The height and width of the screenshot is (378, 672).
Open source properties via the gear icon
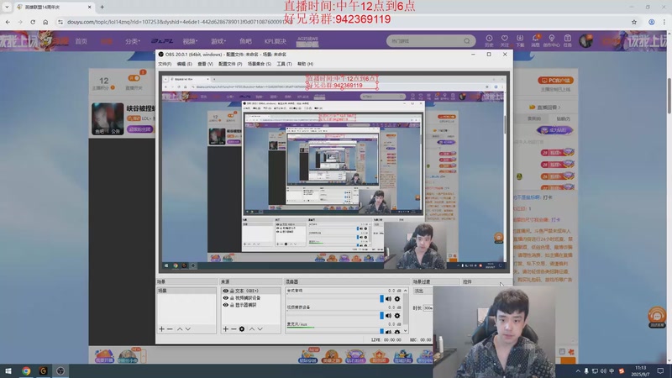click(242, 329)
